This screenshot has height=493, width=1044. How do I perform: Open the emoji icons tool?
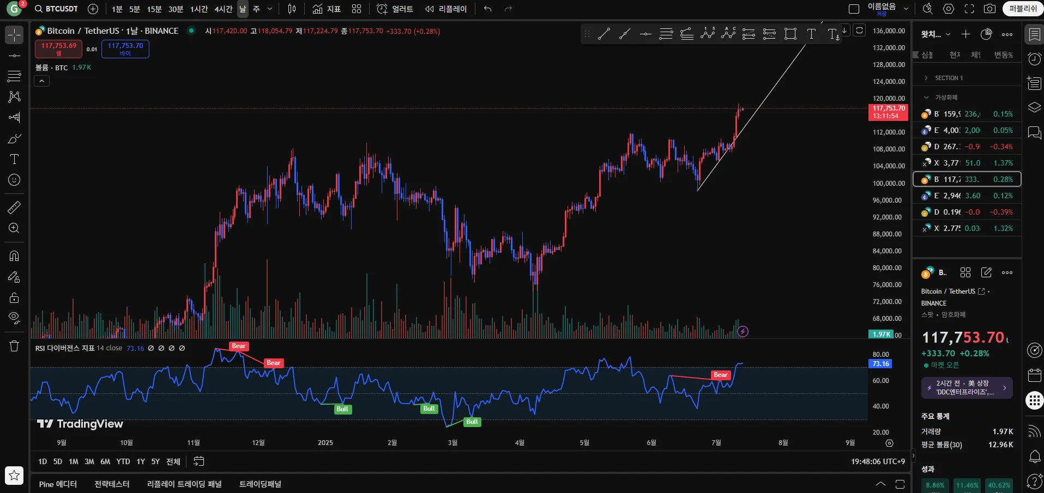tap(14, 180)
